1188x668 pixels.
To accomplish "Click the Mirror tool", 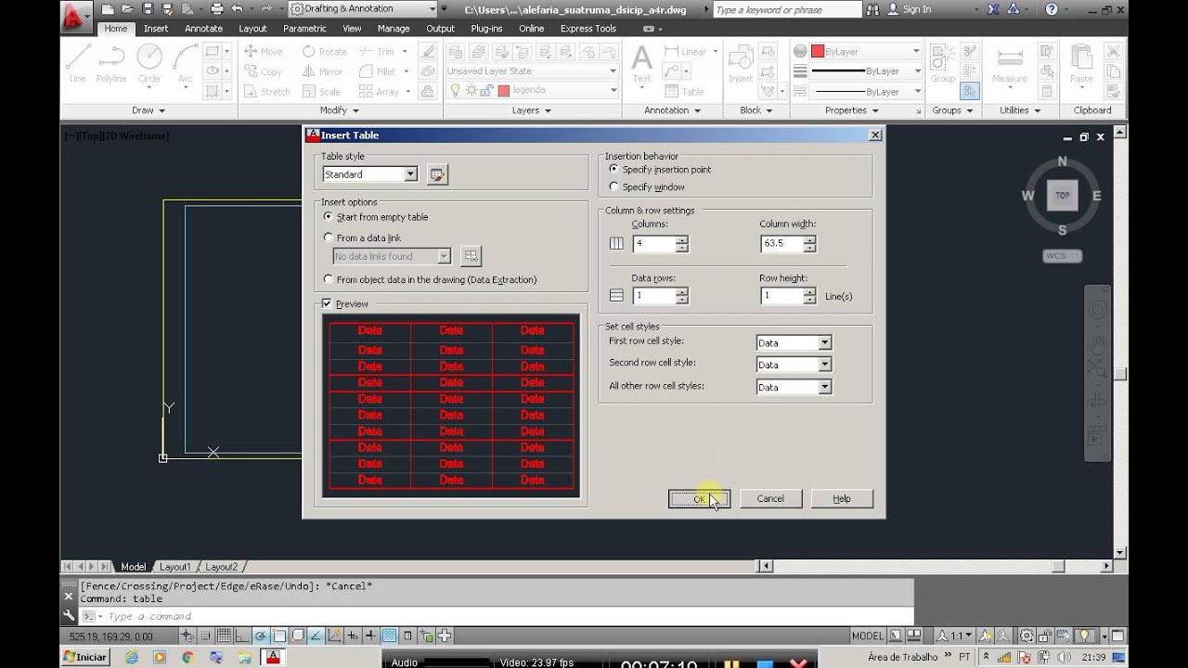I will pos(322,71).
